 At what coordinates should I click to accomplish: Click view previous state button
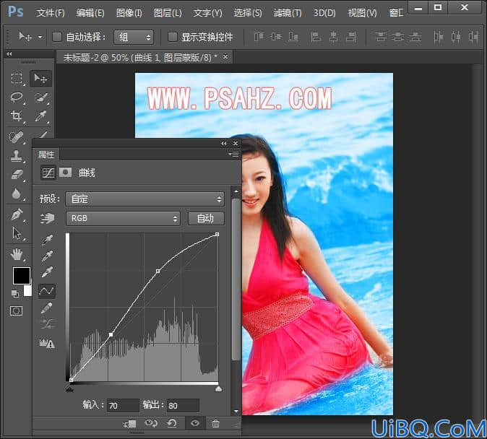151,423
